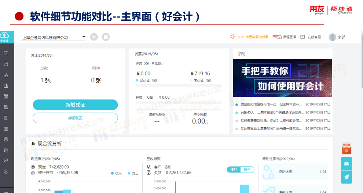Screen dimensions: 363x193
Task: Click the 总数 1 张 voucher count
Action: [45, 80]
